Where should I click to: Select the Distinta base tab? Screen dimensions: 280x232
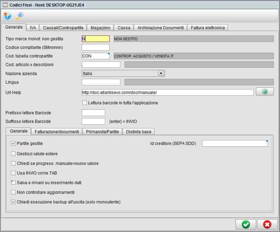coord(138,131)
